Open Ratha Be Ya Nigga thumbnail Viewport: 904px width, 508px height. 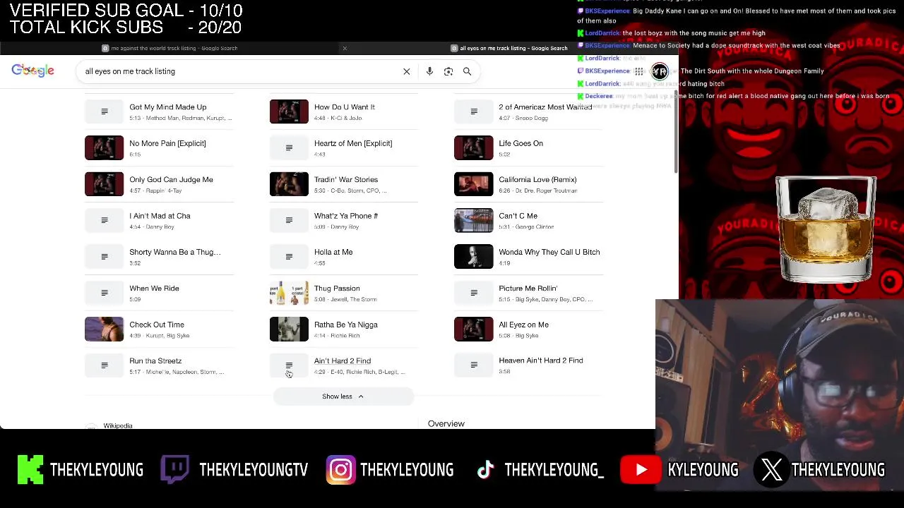[289, 329]
